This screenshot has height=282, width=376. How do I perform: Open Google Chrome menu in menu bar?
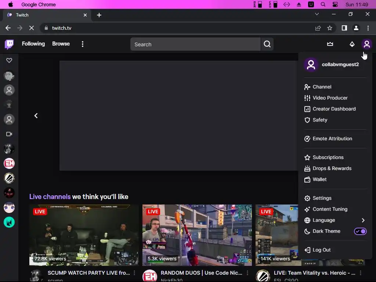(x=38, y=4)
